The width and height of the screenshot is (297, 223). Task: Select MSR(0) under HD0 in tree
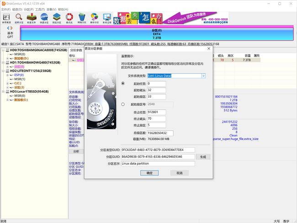click(20, 54)
